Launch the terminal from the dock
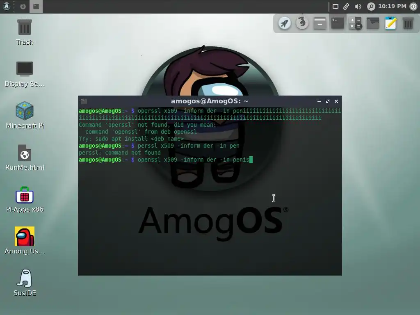Screen dimensions: 420x315 coord(338,23)
